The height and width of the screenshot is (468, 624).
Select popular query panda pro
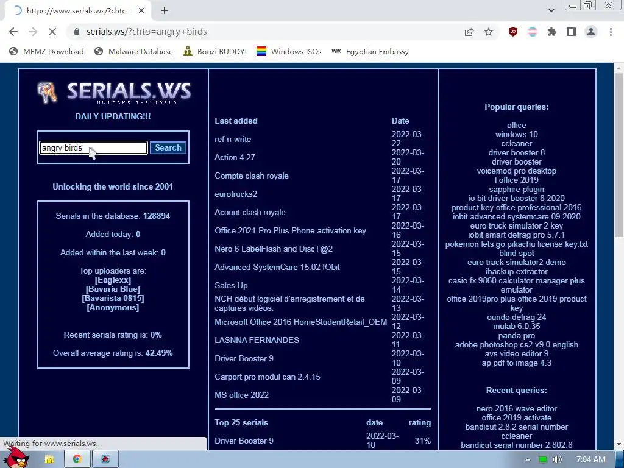pyautogui.click(x=517, y=336)
